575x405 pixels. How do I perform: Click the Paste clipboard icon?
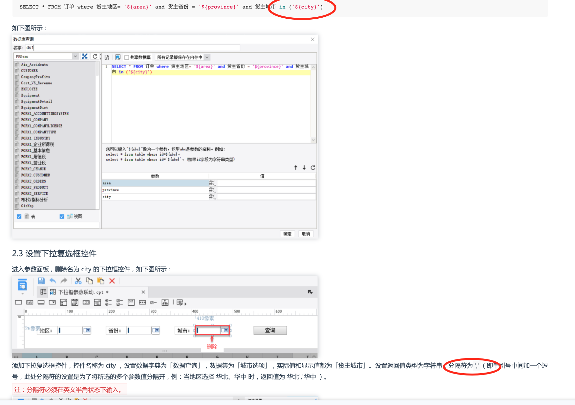[x=101, y=281]
